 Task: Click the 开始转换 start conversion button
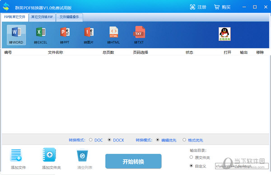[x=133, y=161]
